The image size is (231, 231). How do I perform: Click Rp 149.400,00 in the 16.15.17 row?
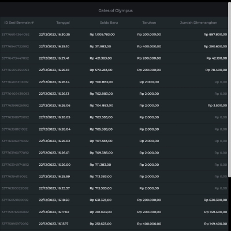coord(215,223)
